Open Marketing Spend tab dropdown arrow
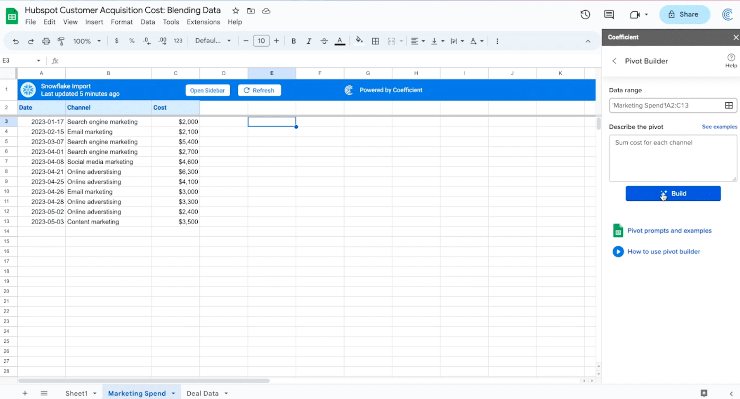The image size is (740, 399). [173, 394]
